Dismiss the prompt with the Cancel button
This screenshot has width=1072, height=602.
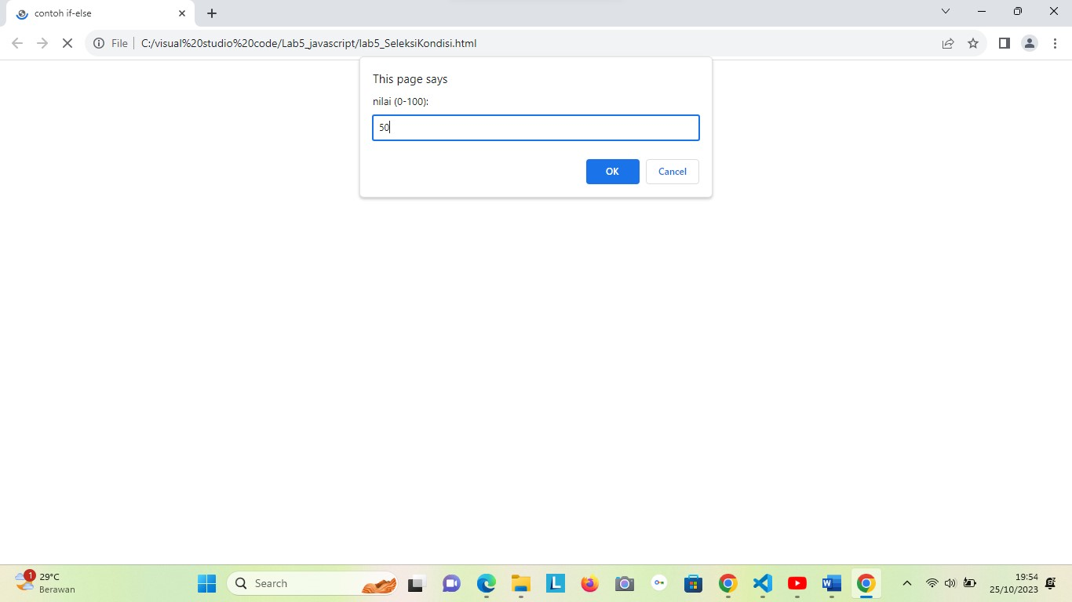pyautogui.click(x=672, y=172)
